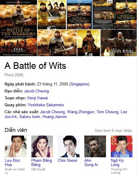
Task: Click Lưu Đức Hoa actor photo
Action: pyautogui.click(x=16, y=146)
